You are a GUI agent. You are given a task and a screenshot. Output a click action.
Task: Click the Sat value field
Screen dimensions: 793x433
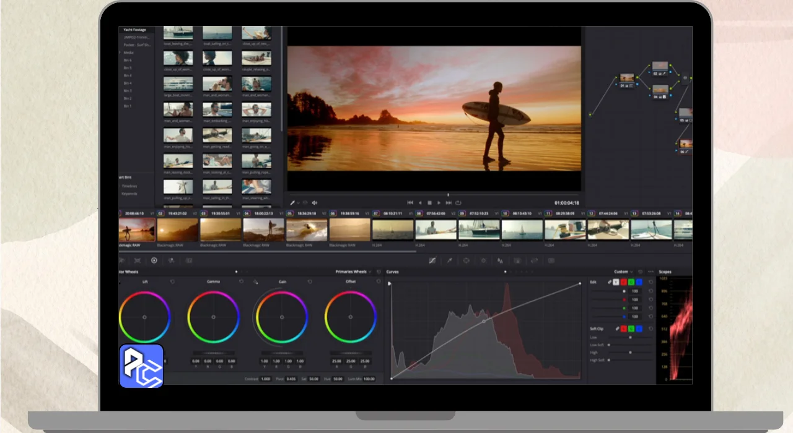(313, 379)
